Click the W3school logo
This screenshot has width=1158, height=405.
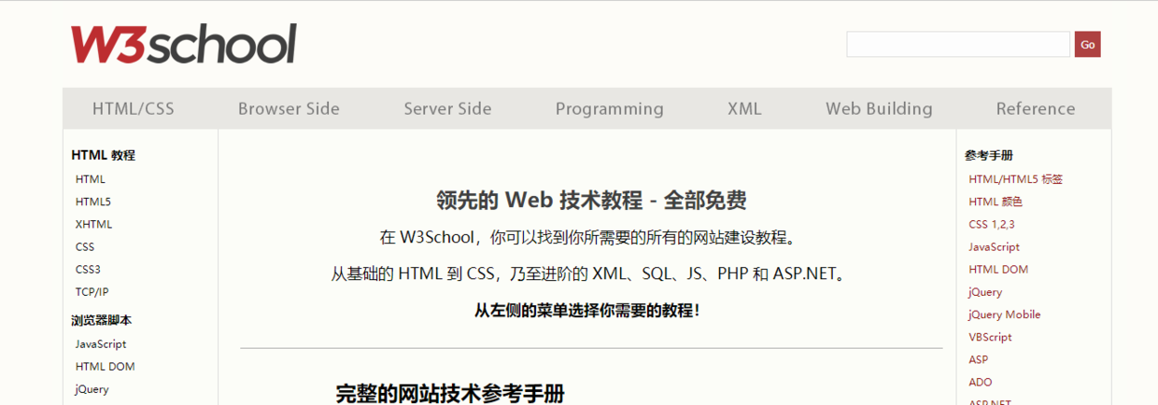coord(183,44)
